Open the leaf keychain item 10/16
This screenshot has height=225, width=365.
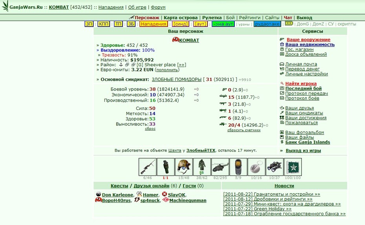pyautogui.click(x=256, y=167)
